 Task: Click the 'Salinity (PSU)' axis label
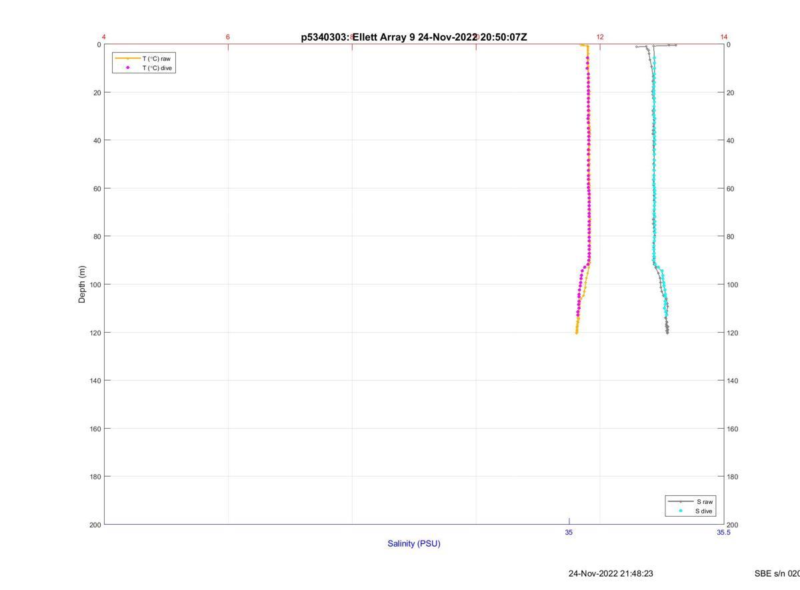pyautogui.click(x=414, y=543)
